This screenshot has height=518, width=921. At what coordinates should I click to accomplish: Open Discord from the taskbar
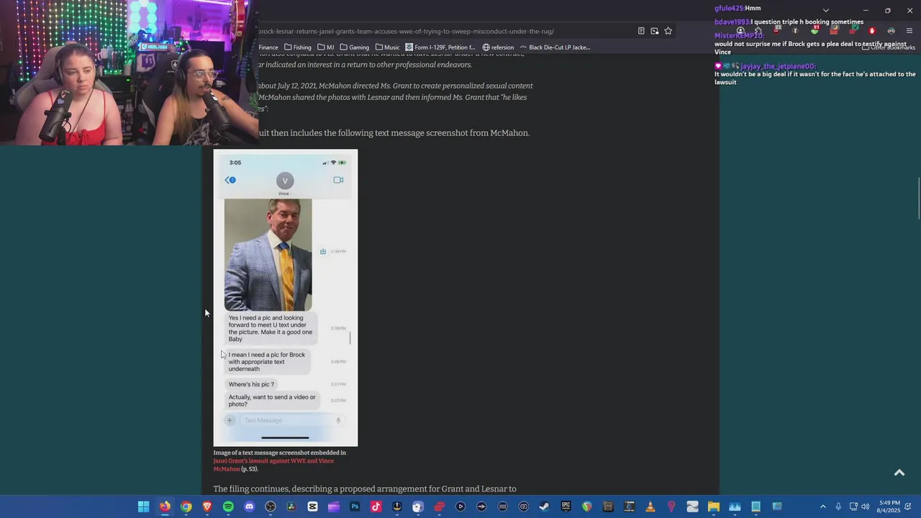coord(249,506)
